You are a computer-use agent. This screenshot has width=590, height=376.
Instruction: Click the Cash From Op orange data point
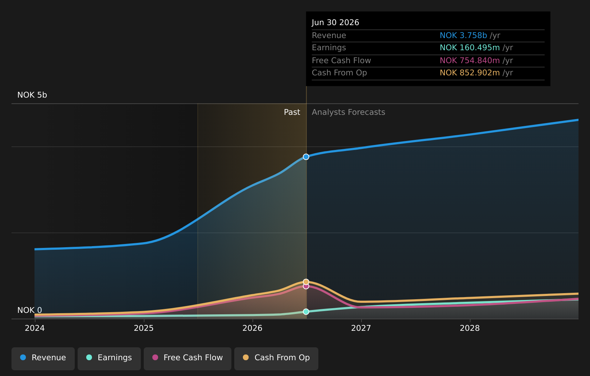(306, 282)
